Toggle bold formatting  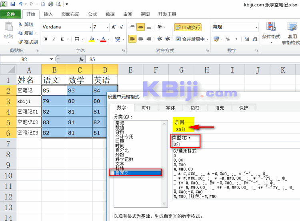coord(46,39)
